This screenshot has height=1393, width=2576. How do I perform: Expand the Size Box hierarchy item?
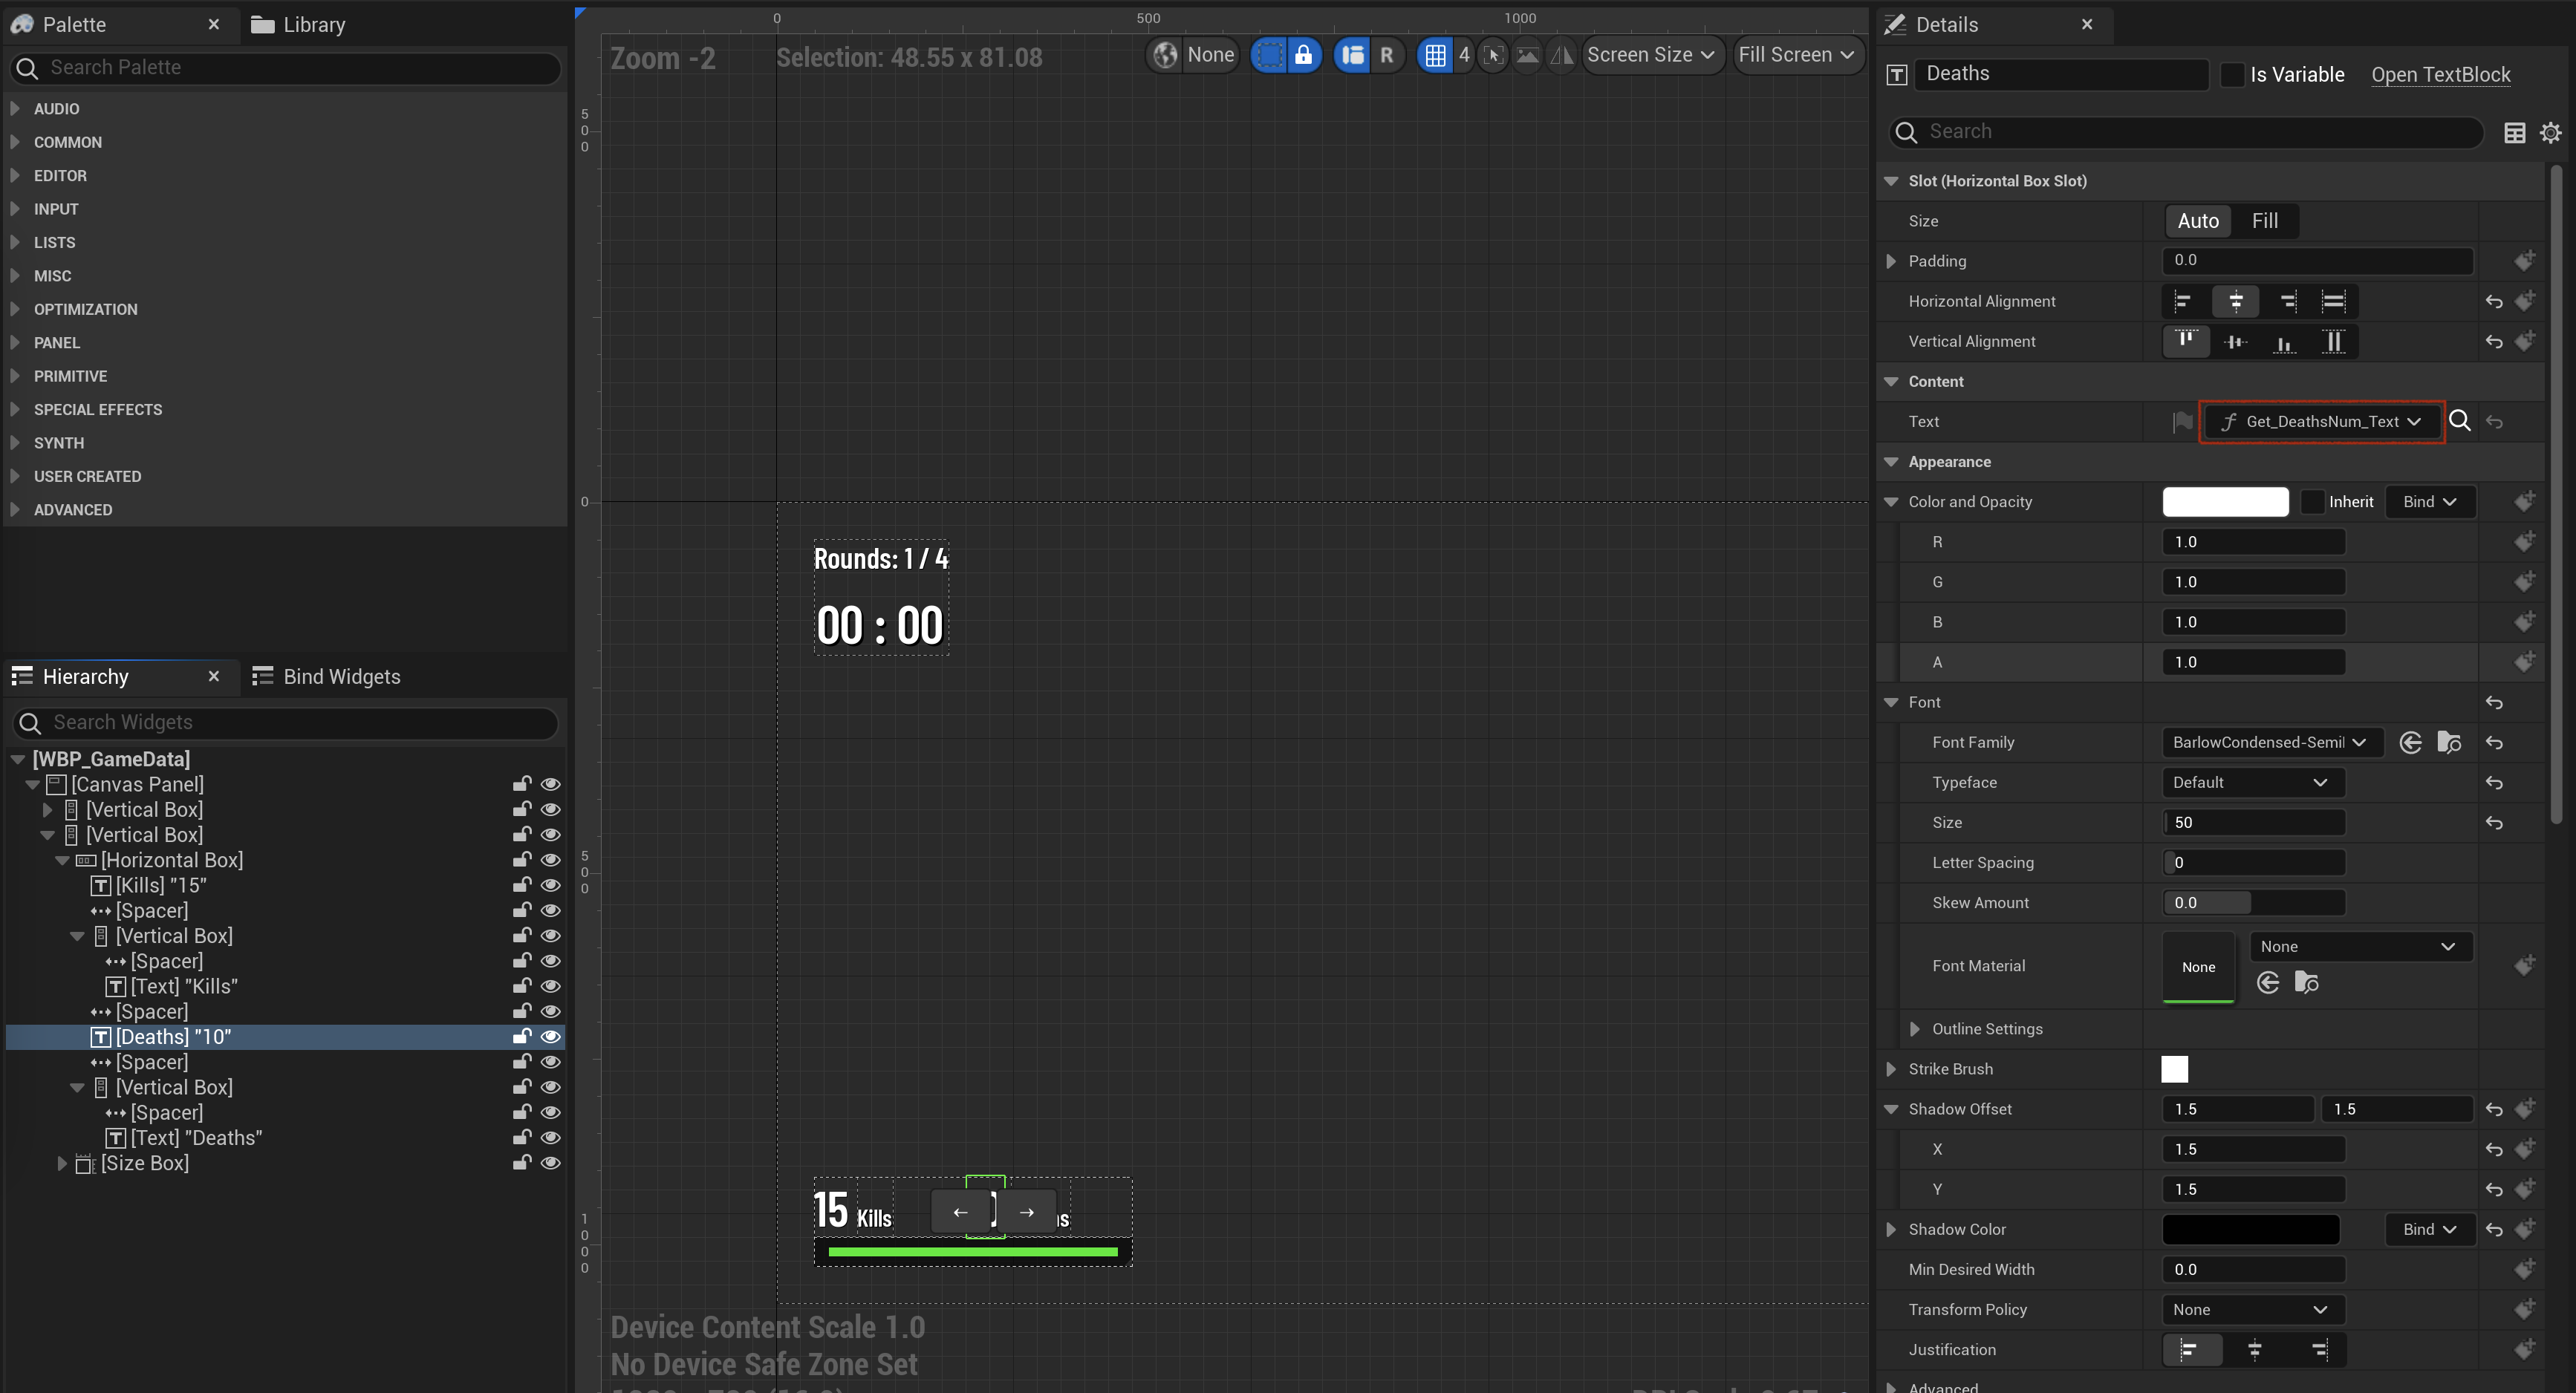[62, 1163]
